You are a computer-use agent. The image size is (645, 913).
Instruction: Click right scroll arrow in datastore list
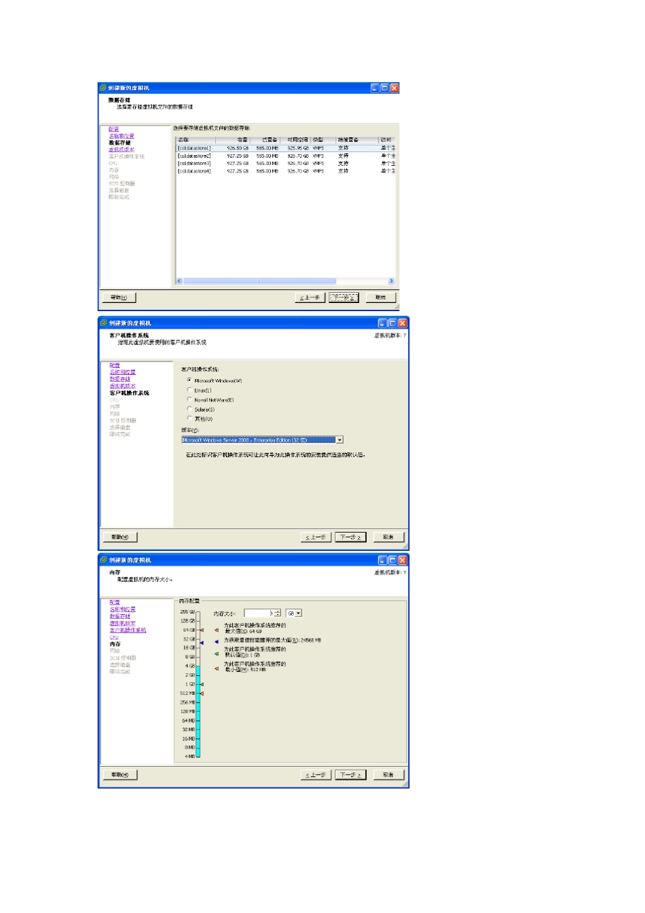pyautogui.click(x=390, y=281)
